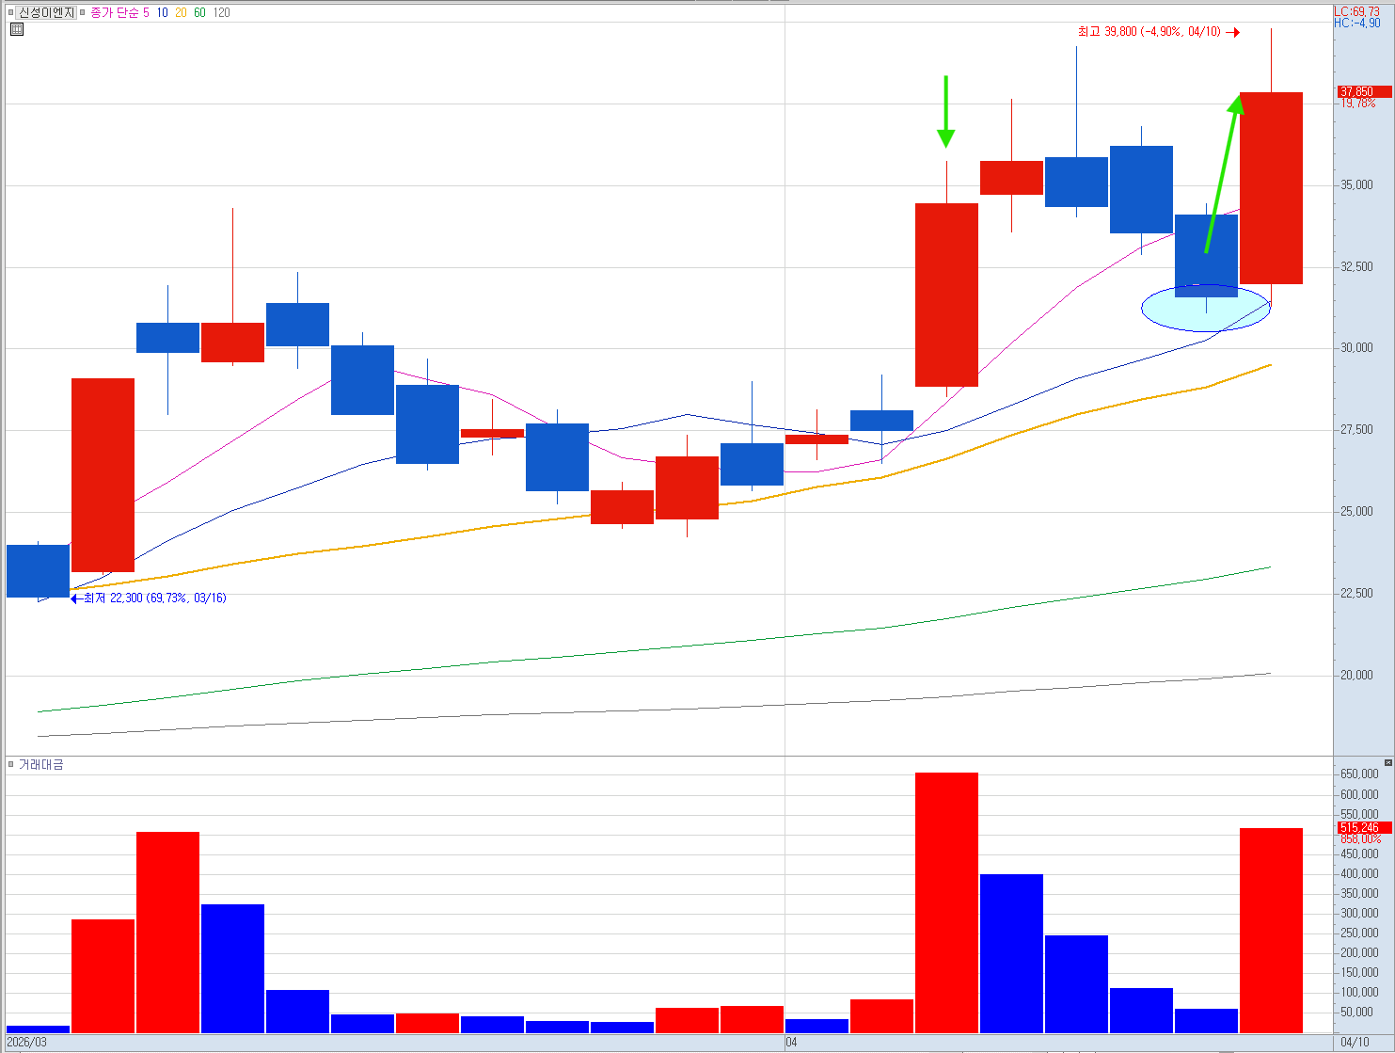Select the 5-period moving average label

pyautogui.click(x=146, y=12)
